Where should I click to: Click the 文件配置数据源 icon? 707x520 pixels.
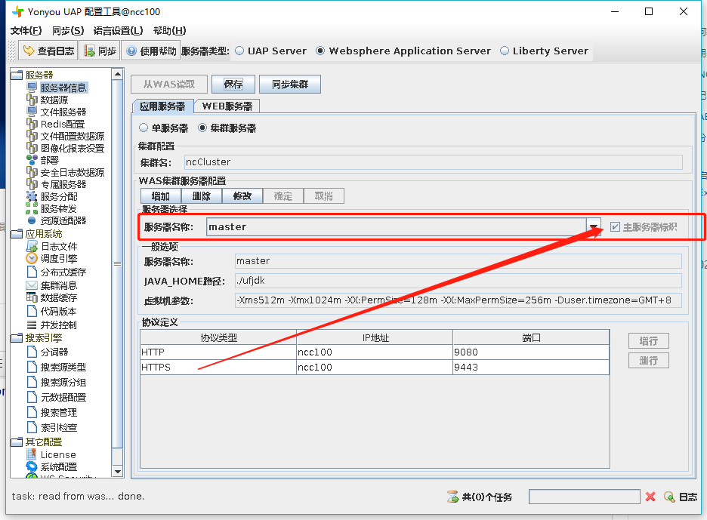[x=32, y=136]
